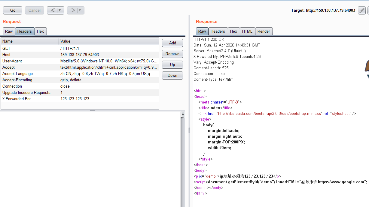
Task: Open the back history dropdown arrow
Action: click(x=60, y=10)
